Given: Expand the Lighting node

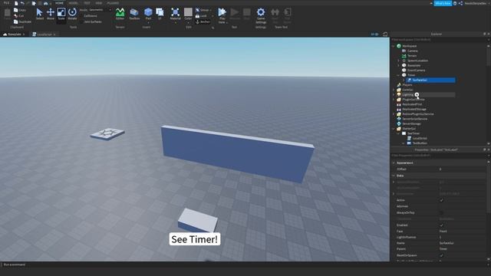Looking at the screenshot, I should coord(394,94).
